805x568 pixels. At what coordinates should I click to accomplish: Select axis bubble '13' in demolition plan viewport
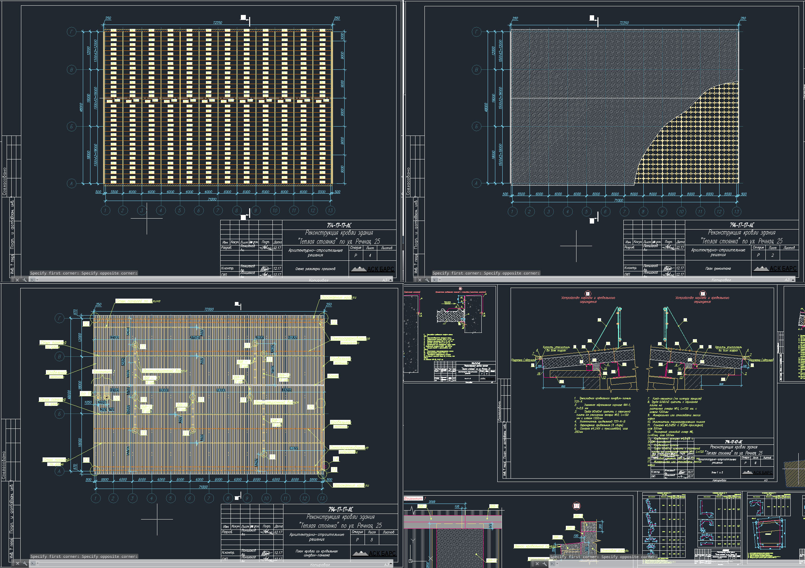(x=736, y=212)
